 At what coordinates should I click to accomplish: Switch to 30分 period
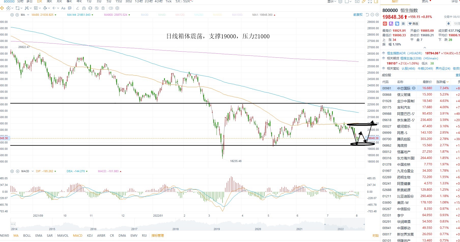pos(128,1)
